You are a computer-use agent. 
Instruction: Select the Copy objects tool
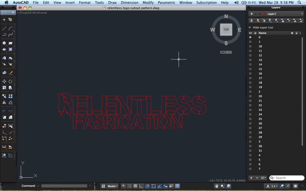[x=4, y=96]
